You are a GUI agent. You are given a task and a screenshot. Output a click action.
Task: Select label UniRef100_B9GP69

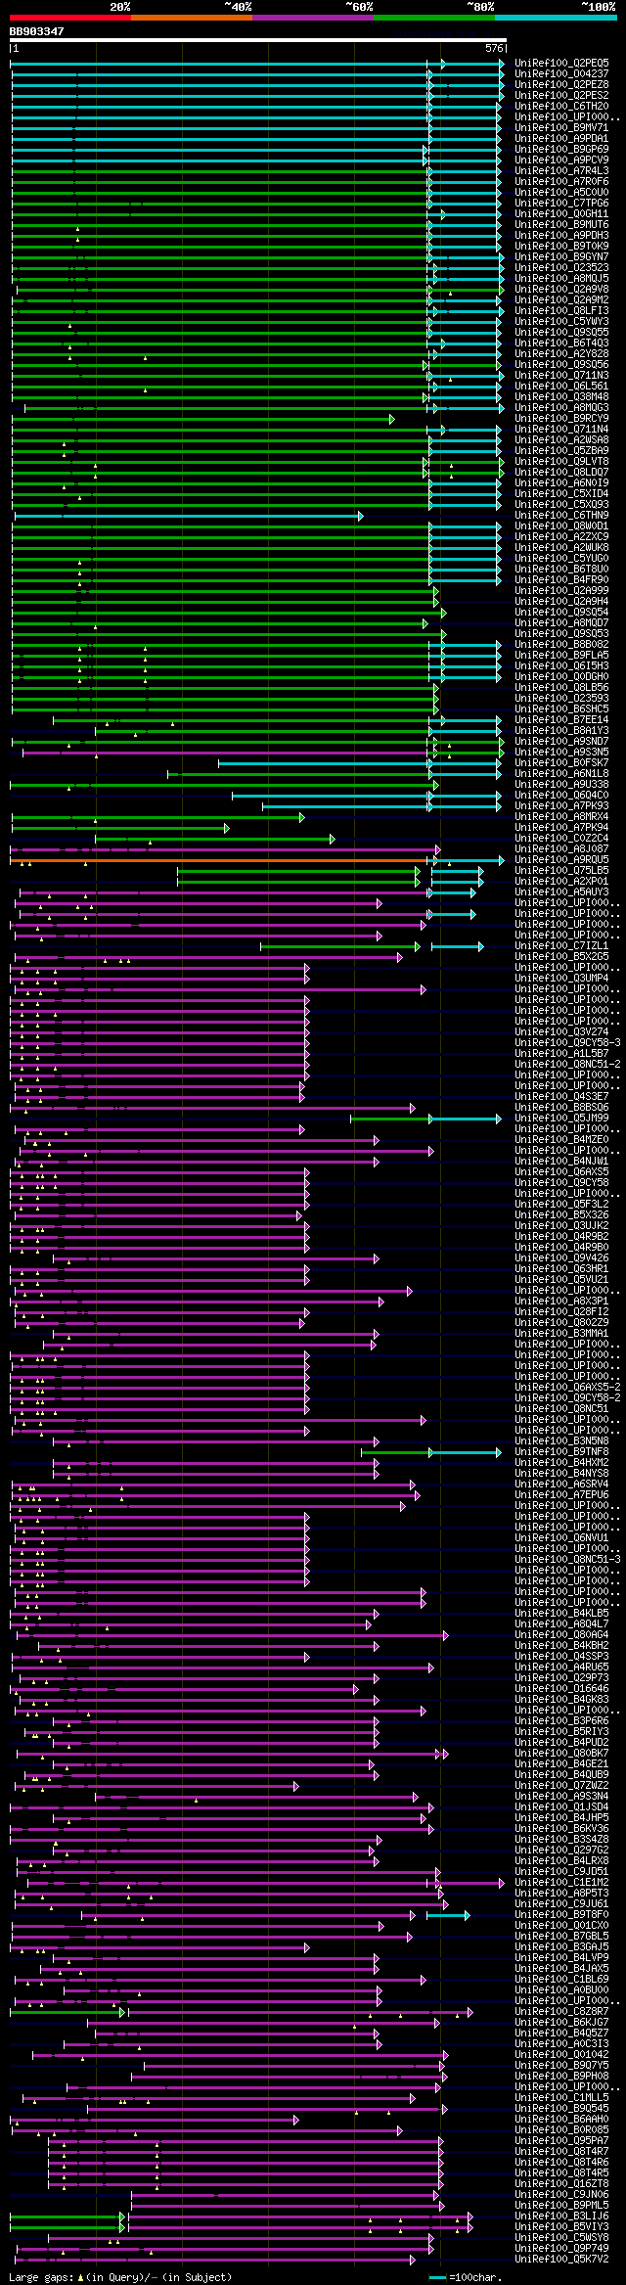[x=561, y=149]
